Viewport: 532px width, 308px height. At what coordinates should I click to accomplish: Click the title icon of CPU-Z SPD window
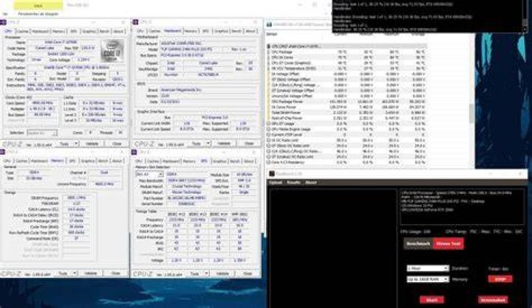[134, 152]
